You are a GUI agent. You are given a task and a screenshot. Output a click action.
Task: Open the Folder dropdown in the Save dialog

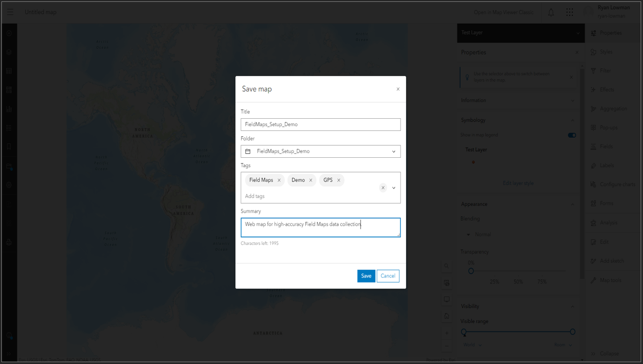(x=393, y=151)
